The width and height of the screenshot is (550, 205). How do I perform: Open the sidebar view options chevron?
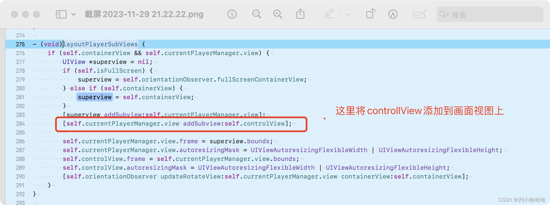tap(74, 14)
